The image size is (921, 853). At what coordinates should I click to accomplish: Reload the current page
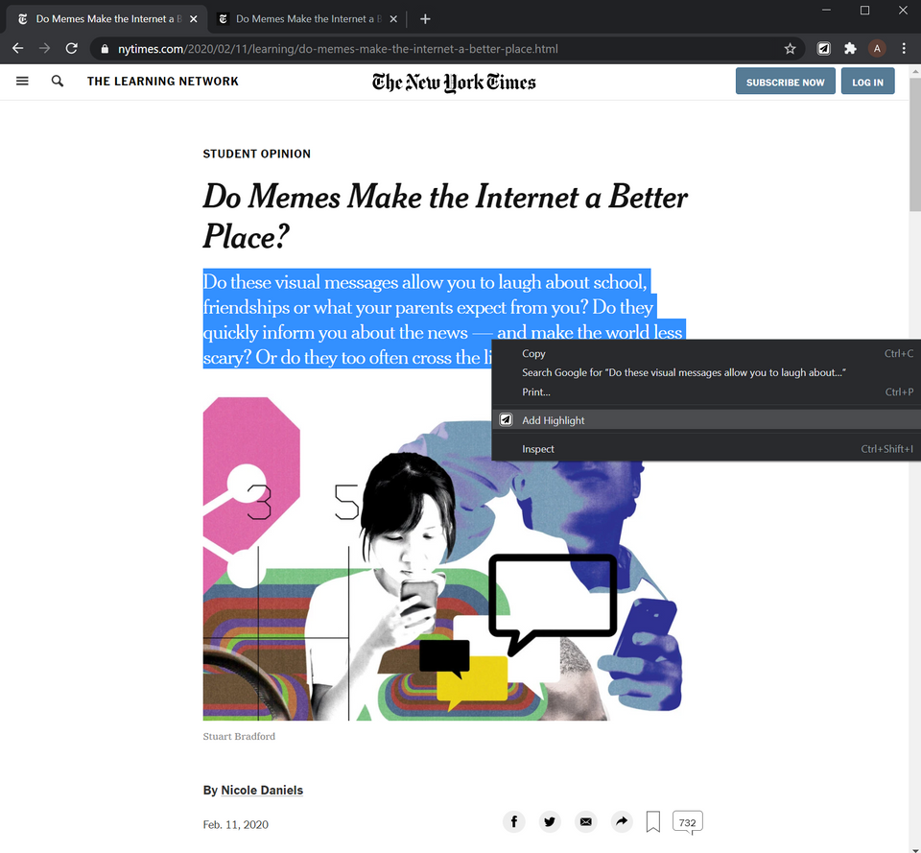(71, 48)
